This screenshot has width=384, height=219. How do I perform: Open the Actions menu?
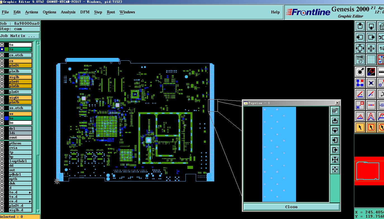(32, 12)
